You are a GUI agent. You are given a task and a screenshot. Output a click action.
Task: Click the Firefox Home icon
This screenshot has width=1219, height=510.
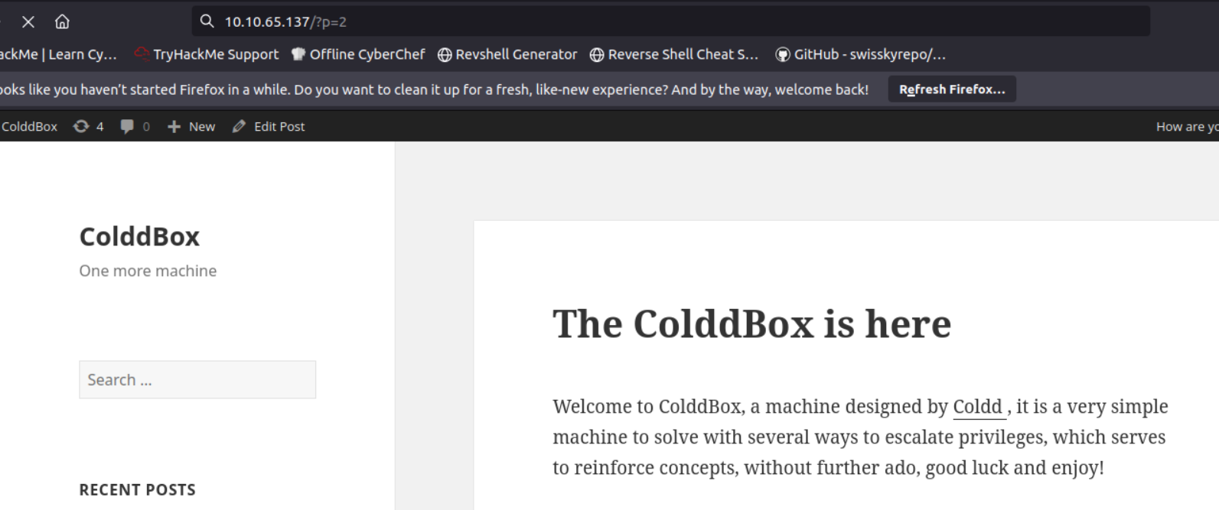[x=62, y=22]
